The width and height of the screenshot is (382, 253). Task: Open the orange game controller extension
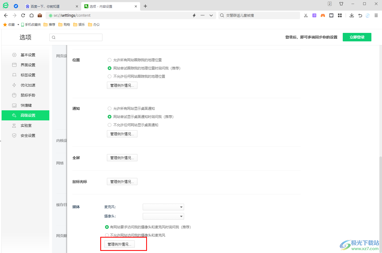[x=323, y=15]
